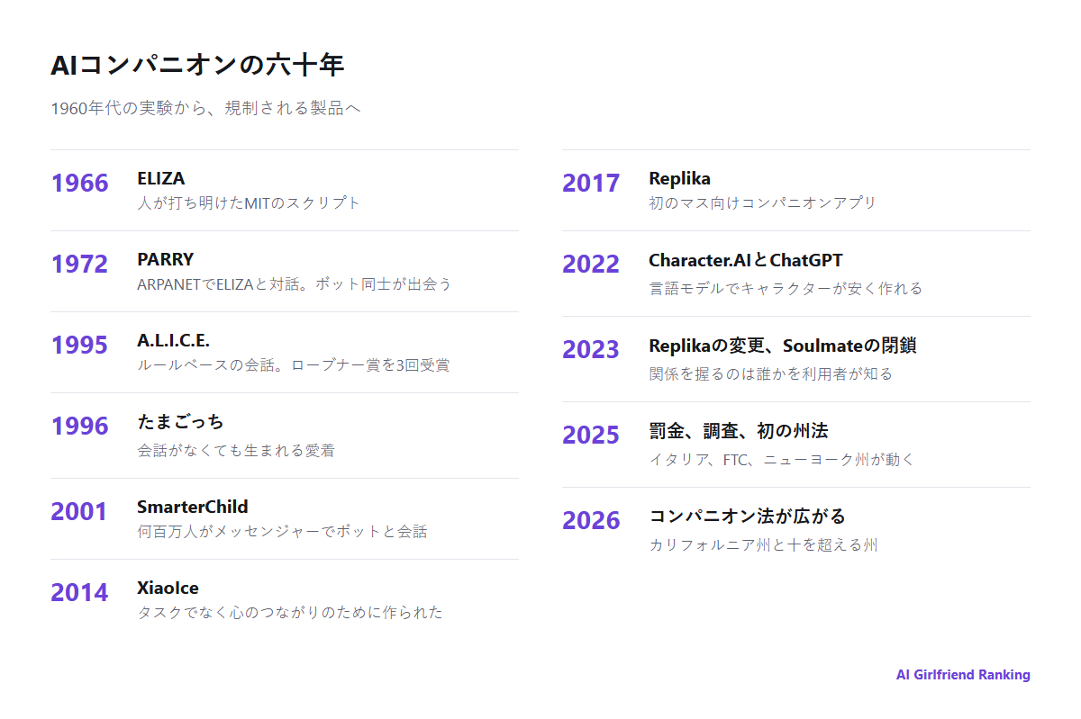Select the year 1972

79,265
